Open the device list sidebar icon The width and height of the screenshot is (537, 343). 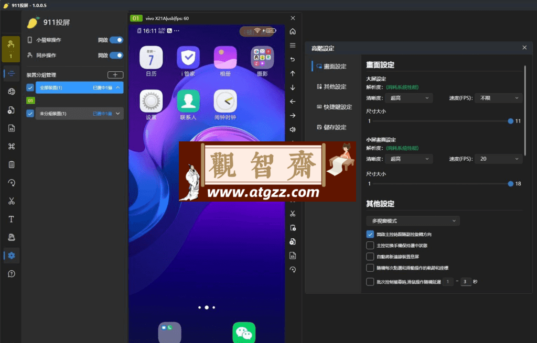tap(12, 73)
